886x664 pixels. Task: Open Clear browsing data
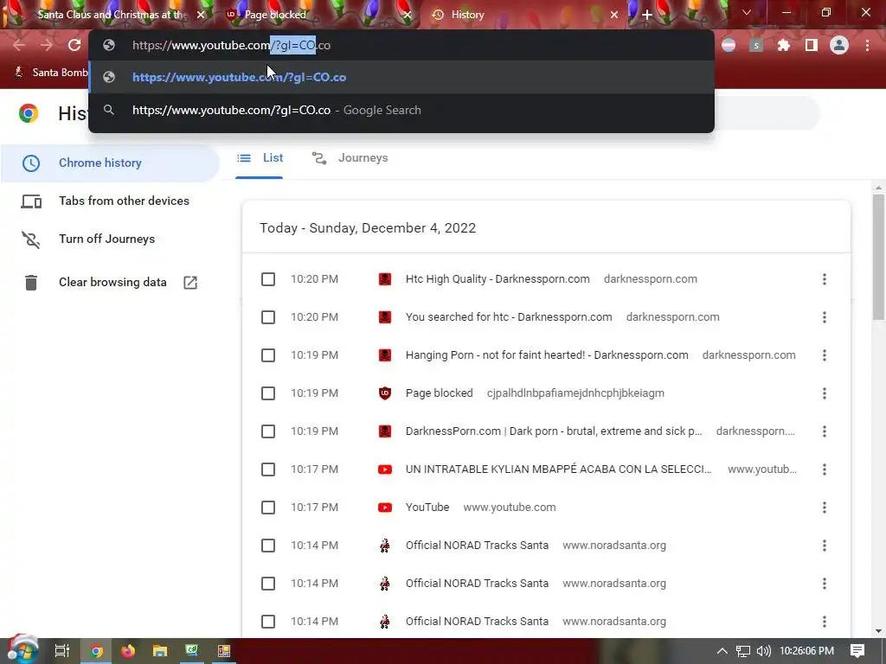[x=110, y=283]
